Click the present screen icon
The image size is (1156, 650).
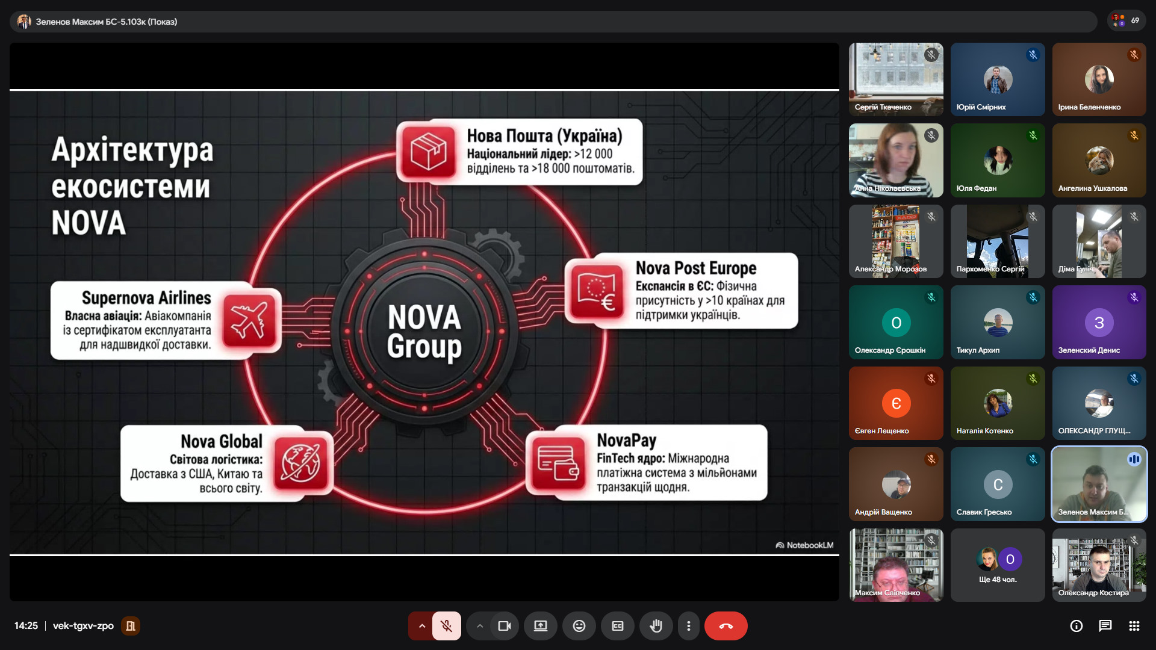[x=540, y=626]
